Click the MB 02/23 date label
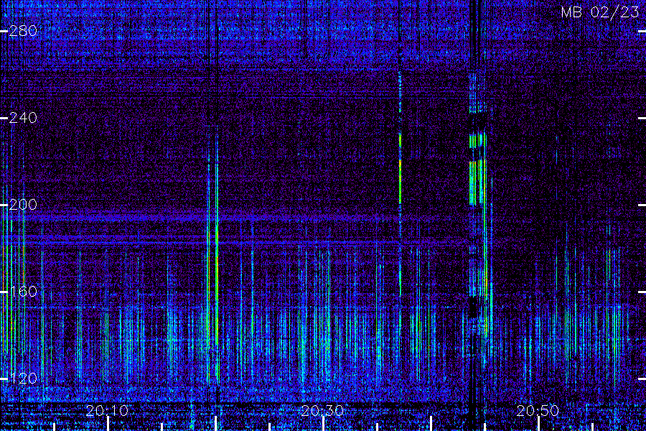 click(x=600, y=12)
